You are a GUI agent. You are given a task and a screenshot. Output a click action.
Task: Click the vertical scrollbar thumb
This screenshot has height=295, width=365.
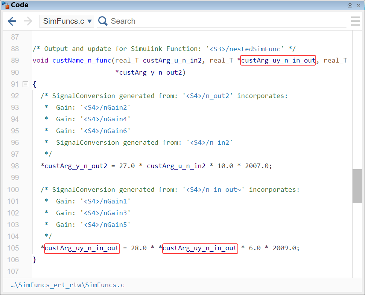coord(357,186)
